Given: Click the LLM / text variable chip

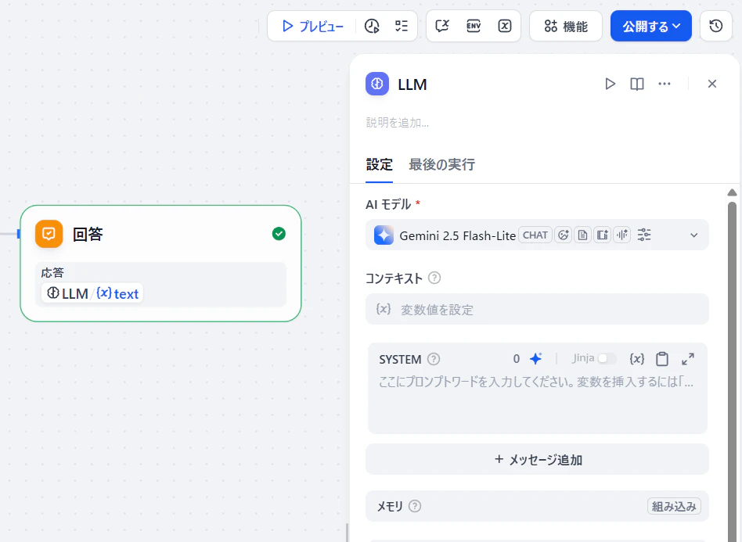Looking at the screenshot, I should pyautogui.click(x=92, y=293).
